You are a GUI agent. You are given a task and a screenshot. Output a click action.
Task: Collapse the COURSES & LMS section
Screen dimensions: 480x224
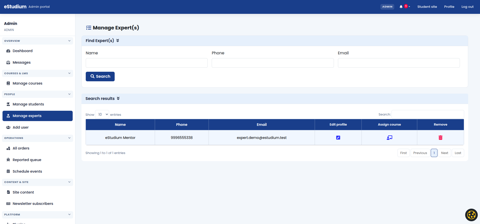pyautogui.click(x=37, y=73)
